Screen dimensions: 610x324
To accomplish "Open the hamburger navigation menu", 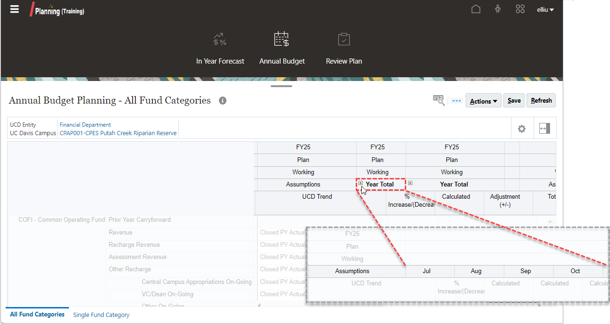I will 14,9.
